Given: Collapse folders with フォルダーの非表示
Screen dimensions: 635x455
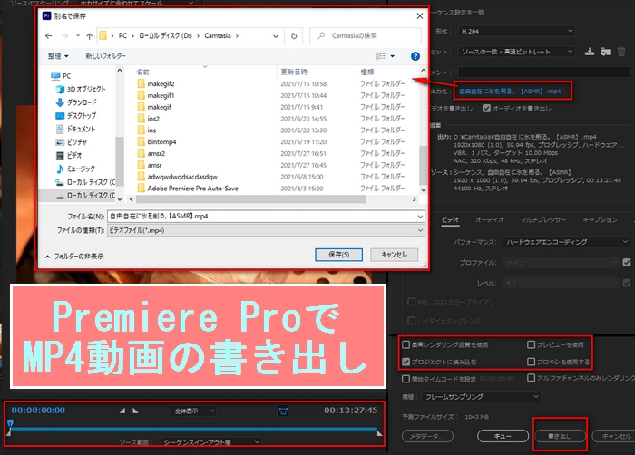Looking at the screenshot, I should [74, 257].
